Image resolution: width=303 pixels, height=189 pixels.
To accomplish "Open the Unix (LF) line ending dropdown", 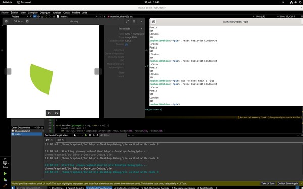I will pos(260,17).
